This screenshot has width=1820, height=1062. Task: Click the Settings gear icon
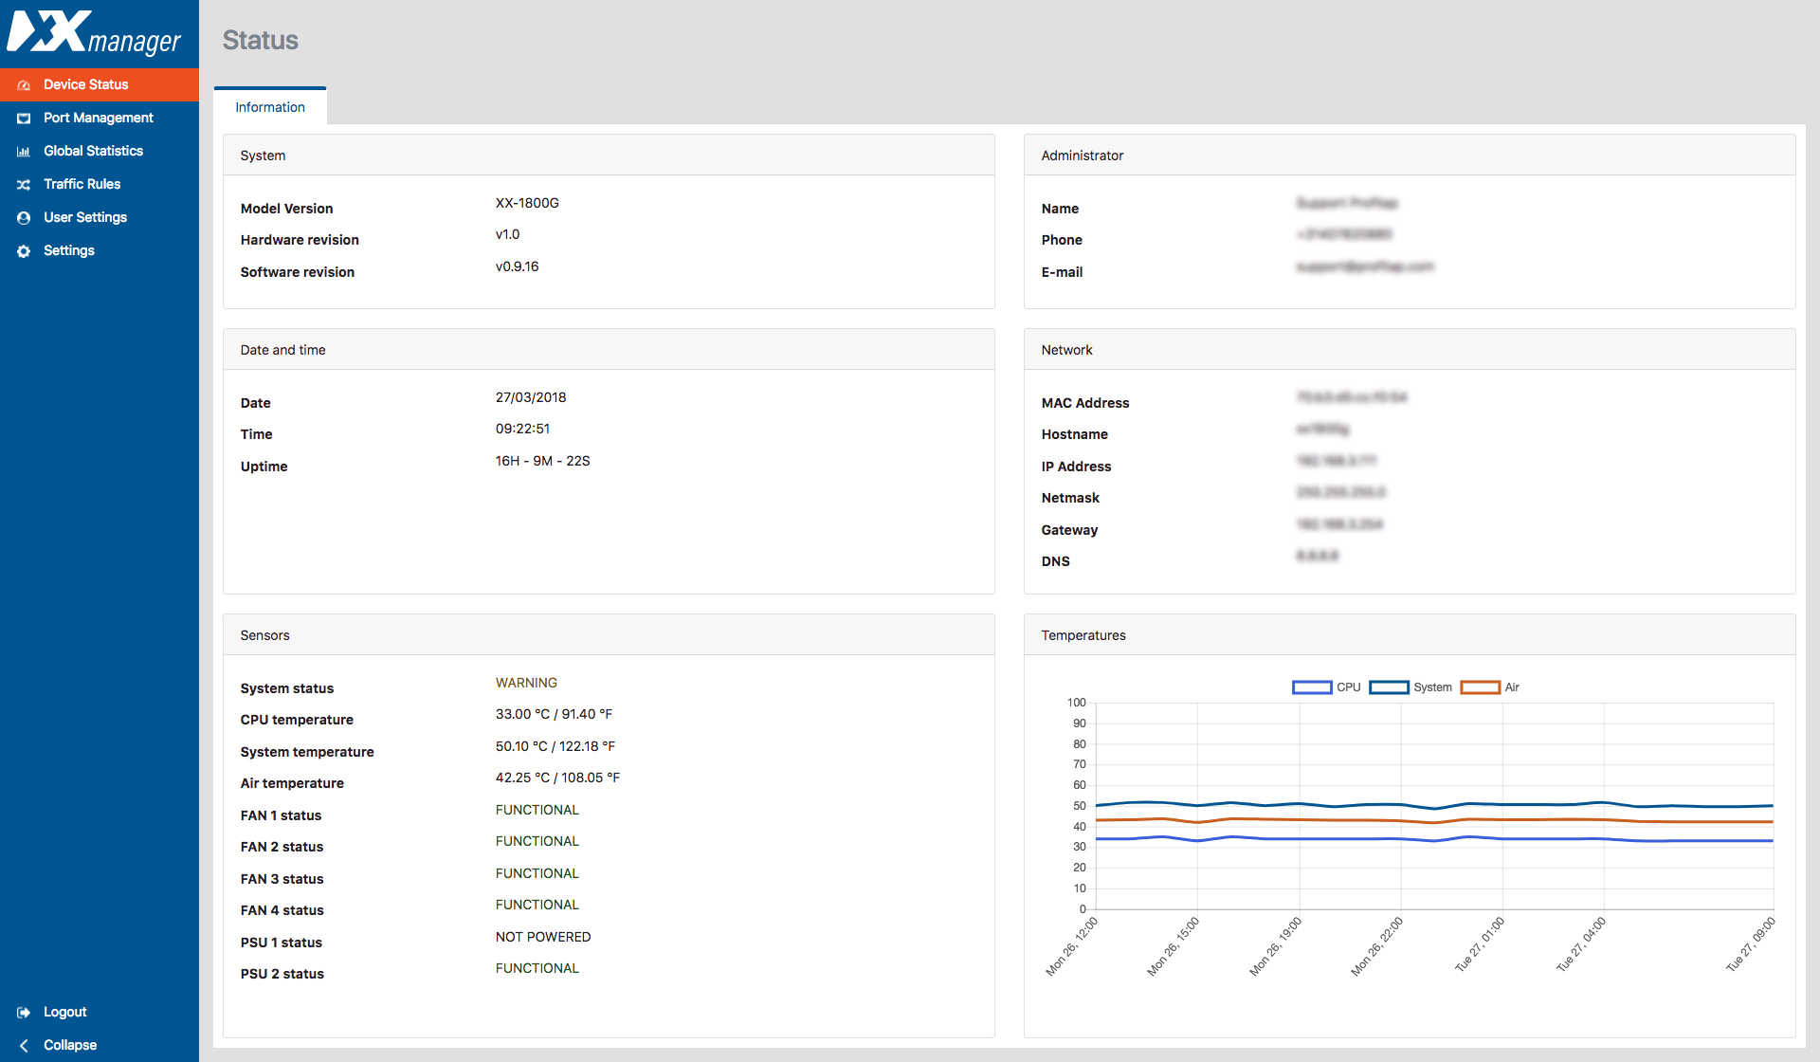(x=24, y=251)
